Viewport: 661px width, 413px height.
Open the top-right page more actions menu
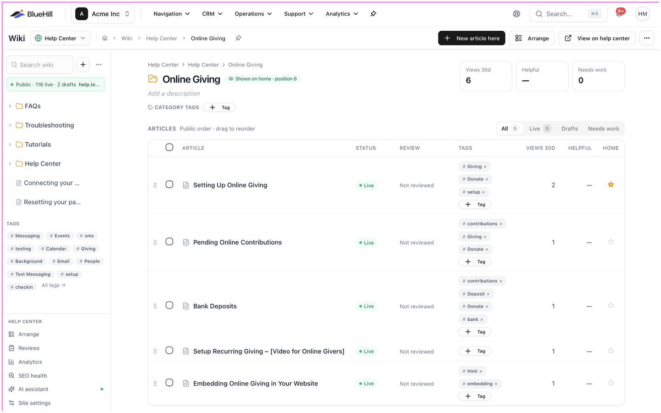pos(647,38)
